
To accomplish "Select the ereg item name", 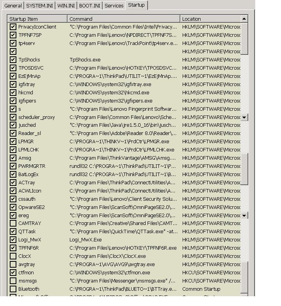I will [23, 216].
